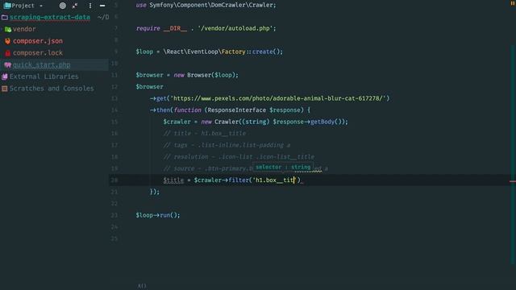Click the create() method call
516x290 pixels.
[266, 52]
